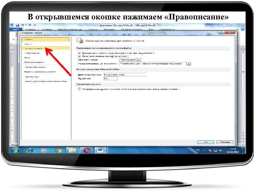Image resolution: width=254 pixels, height=191 pixels.
Task: Toggle open e-mail attachments in reading mode checkbox
Action: pyautogui.click(x=79, y=89)
